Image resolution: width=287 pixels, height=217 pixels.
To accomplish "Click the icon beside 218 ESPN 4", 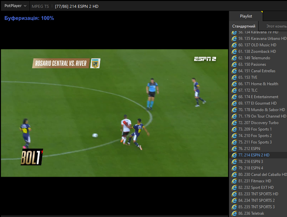I will 234,168.
